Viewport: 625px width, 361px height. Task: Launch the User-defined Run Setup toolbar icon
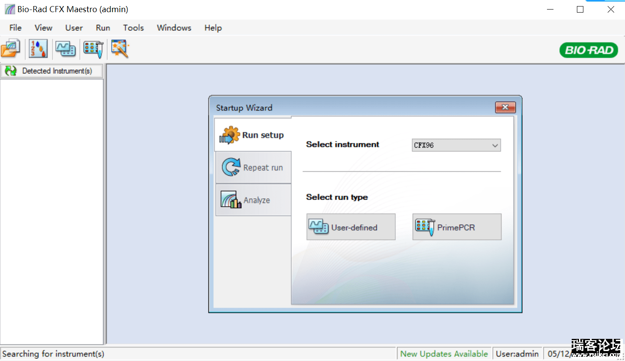(x=65, y=48)
